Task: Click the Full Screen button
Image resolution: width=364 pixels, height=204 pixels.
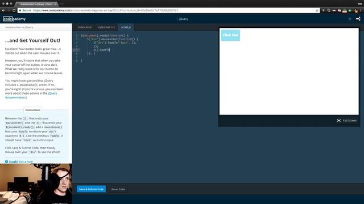Action: click(347, 121)
